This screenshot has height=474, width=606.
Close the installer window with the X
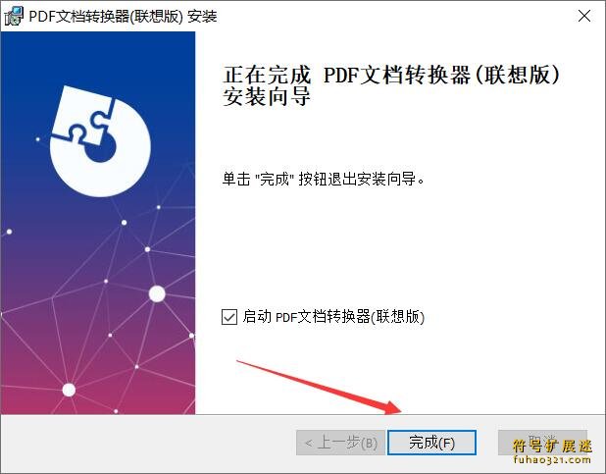click(x=584, y=17)
